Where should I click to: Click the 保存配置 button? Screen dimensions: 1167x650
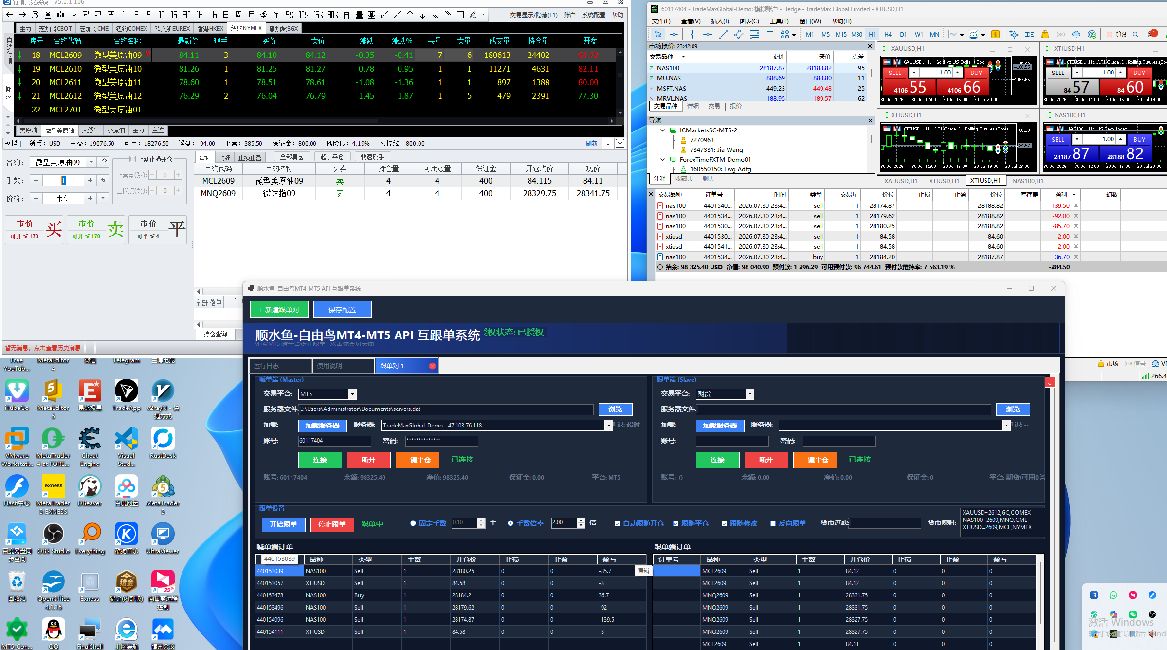click(x=342, y=310)
